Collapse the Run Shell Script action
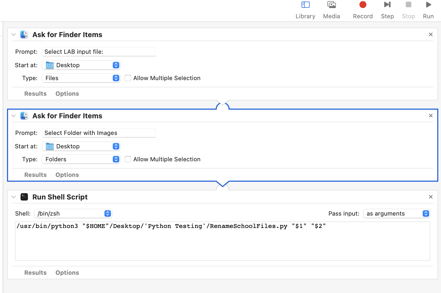Screen dimensions: 441x293 tap(13, 197)
